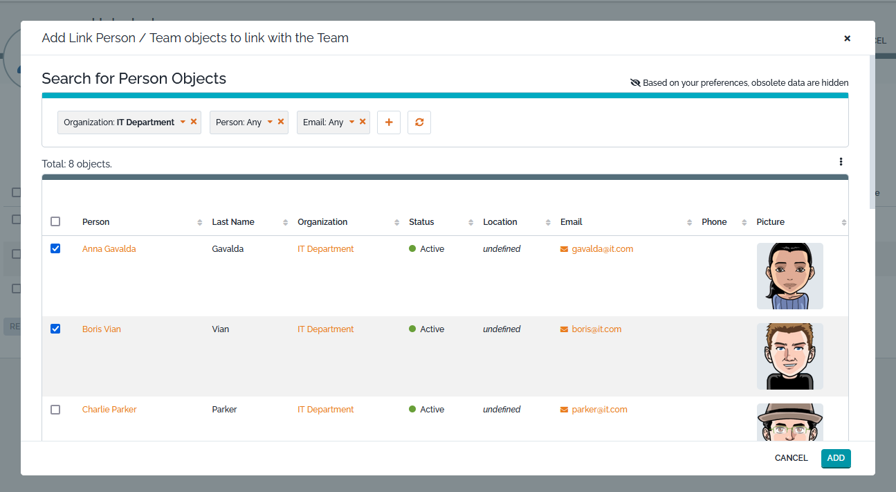Remove the Email filter criterion
896x492 pixels.
(x=362, y=122)
